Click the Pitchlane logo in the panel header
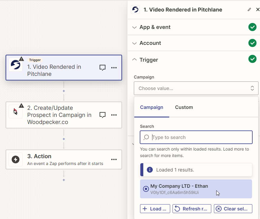Image resolution: width=260 pixels, height=219 pixels. [135, 9]
